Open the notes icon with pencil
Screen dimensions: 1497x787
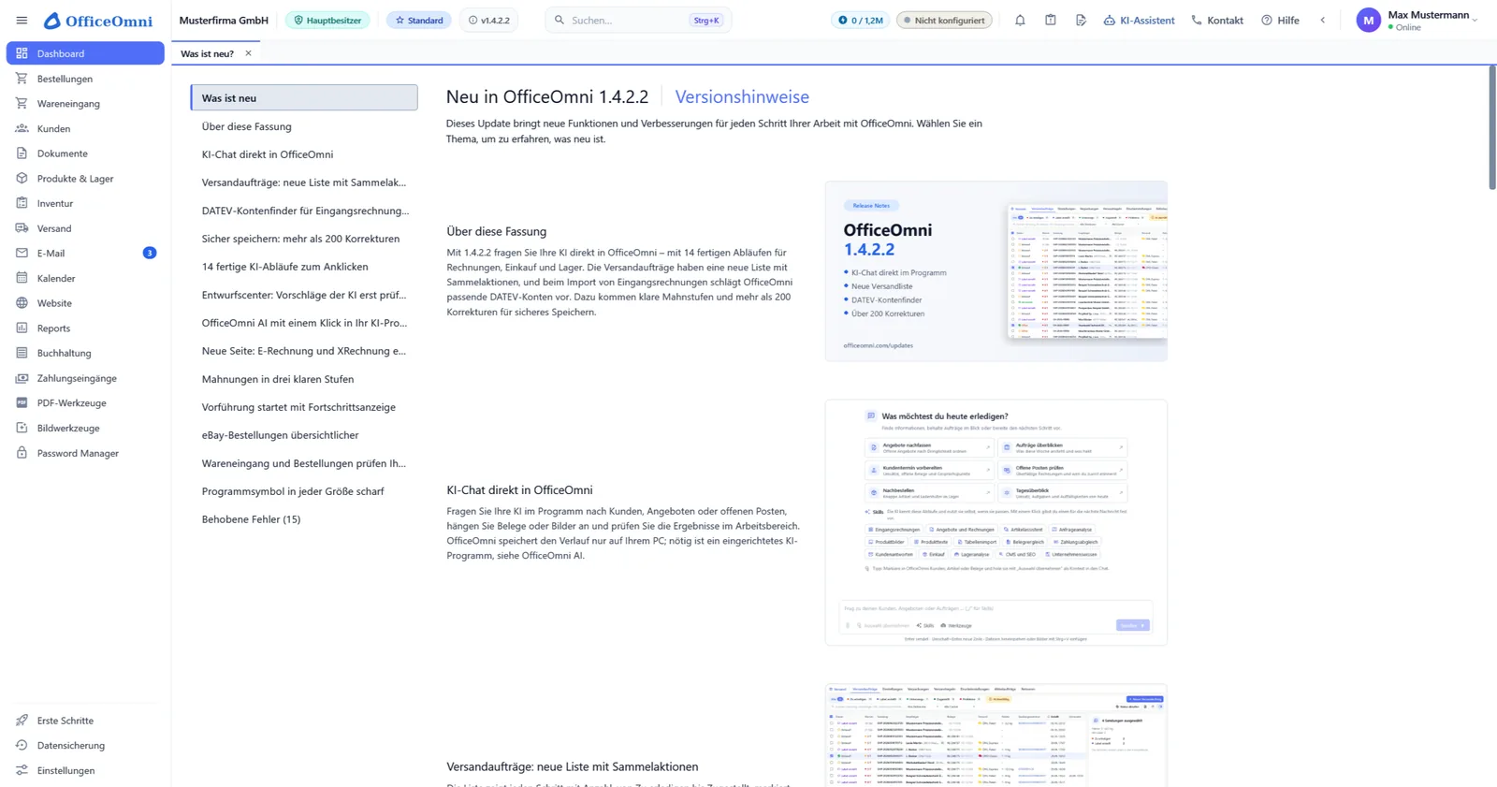click(x=1081, y=21)
